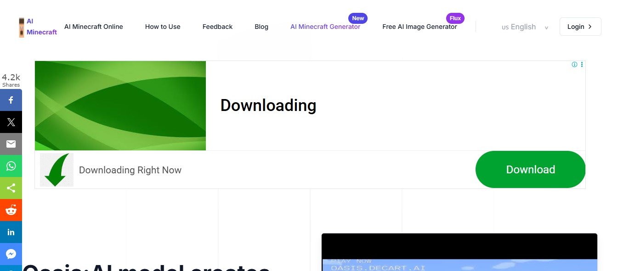The width and height of the screenshot is (618, 271).
Task: Share via Facebook Messenger icon
Action: (11, 254)
